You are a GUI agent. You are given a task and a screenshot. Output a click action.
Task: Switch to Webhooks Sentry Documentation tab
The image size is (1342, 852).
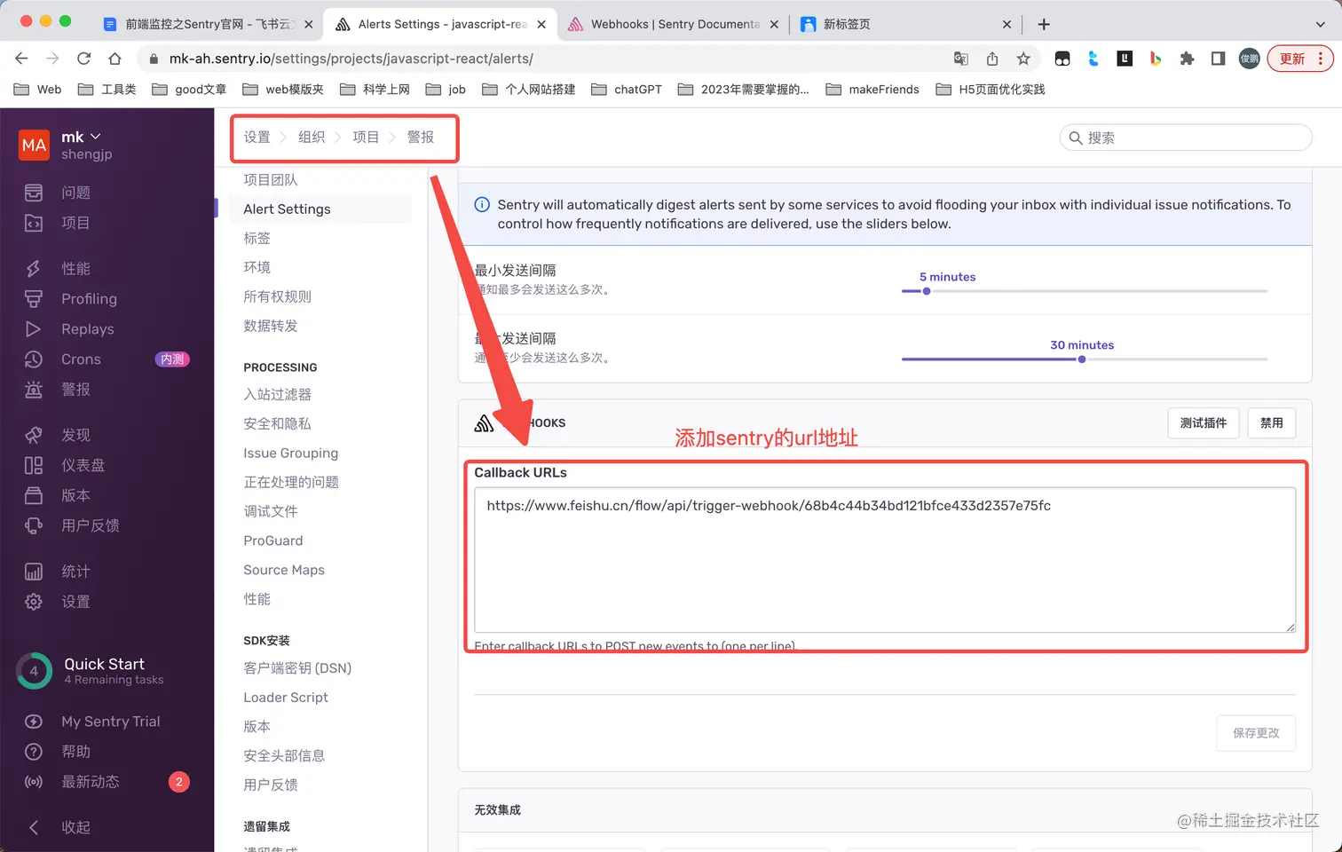[x=674, y=24]
